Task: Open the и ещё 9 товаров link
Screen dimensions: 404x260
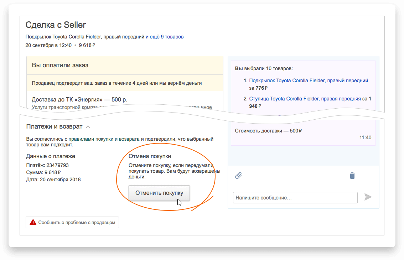Action: pos(165,37)
